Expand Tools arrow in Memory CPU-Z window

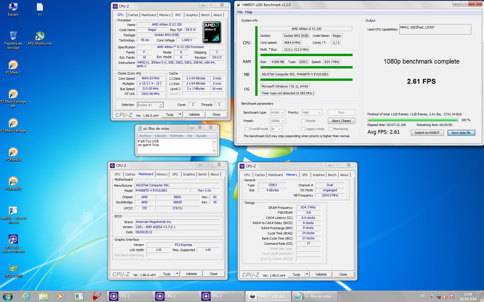(307, 274)
